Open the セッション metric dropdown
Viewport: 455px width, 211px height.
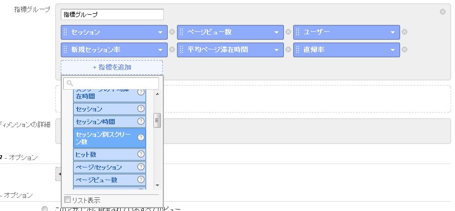tap(160, 32)
